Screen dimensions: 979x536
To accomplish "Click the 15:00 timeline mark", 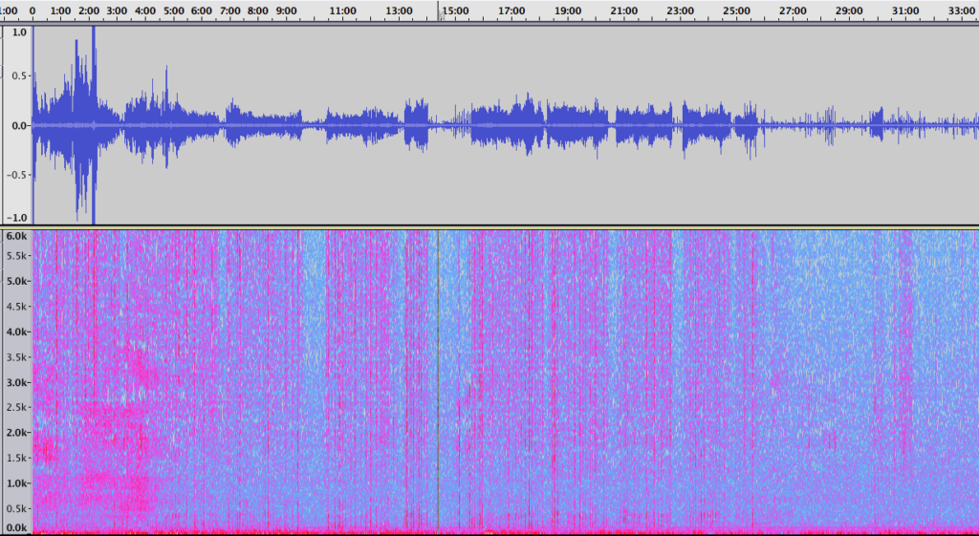I will (455, 11).
